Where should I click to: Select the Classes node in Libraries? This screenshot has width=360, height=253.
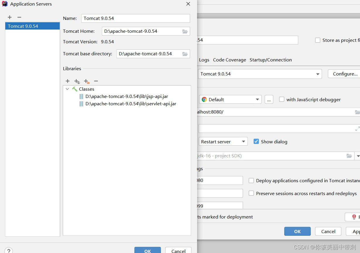pyautogui.click(x=87, y=89)
